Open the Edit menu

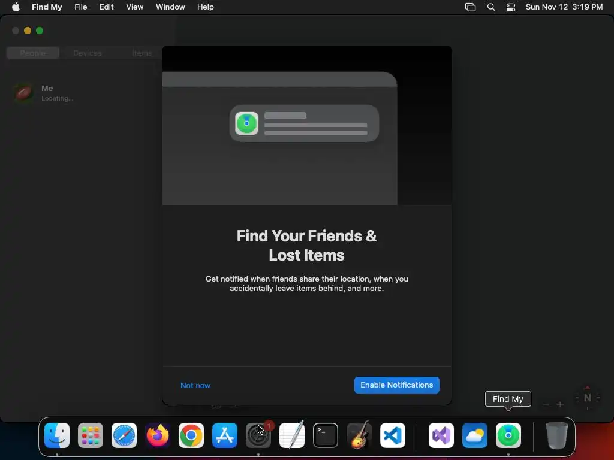tap(107, 7)
